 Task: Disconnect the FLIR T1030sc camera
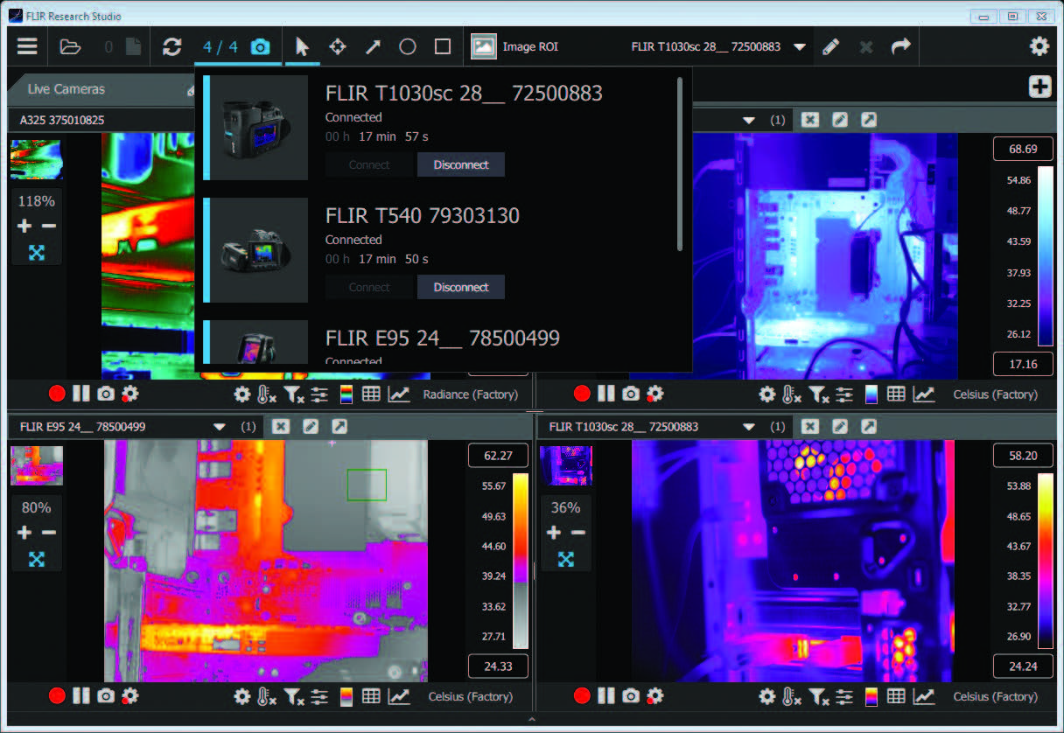460,164
